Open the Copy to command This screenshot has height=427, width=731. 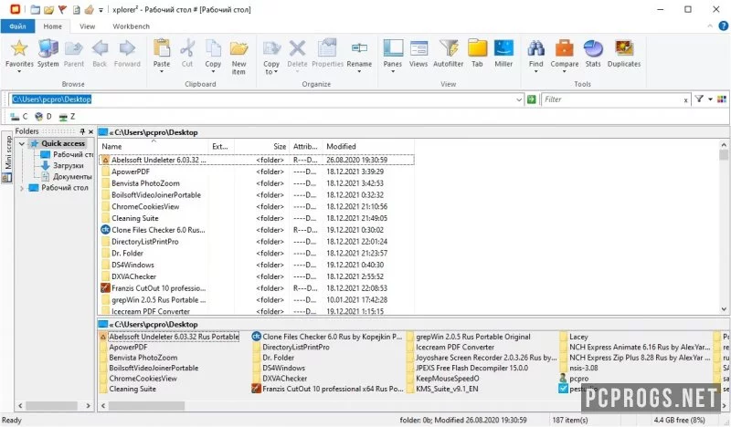click(x=270, y=57)
